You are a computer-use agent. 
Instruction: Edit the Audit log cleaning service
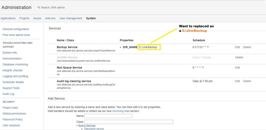click(x=238, y=81)
